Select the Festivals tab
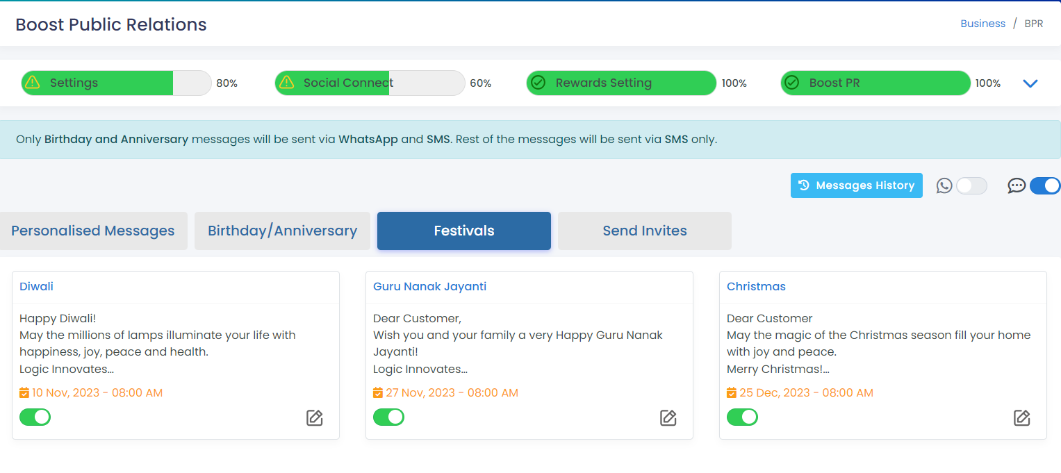This screenshot has width=1061, height=473. click(x=464, y=231)
